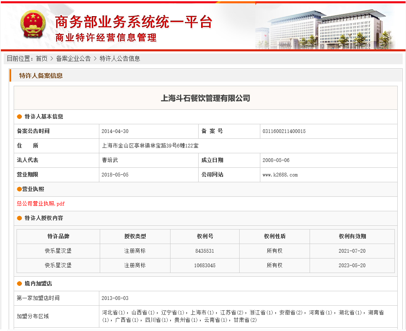The height and width of the screenshot is (331, 406).
Task: Click website www.k2688.com
Action: pos(280,175)
